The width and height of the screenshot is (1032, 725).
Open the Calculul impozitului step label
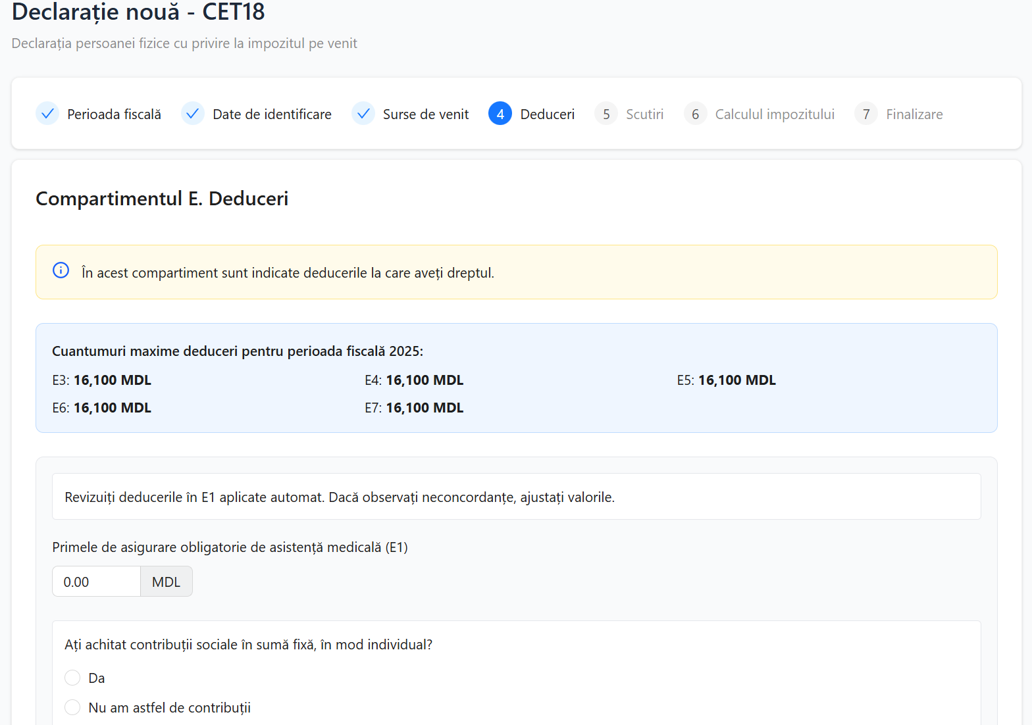[x=775, y=114]
